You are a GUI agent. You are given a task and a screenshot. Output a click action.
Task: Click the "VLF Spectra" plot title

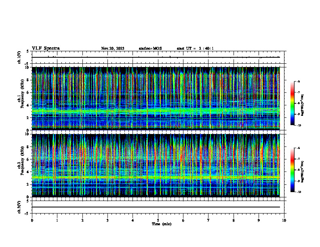tap(46, 48)
